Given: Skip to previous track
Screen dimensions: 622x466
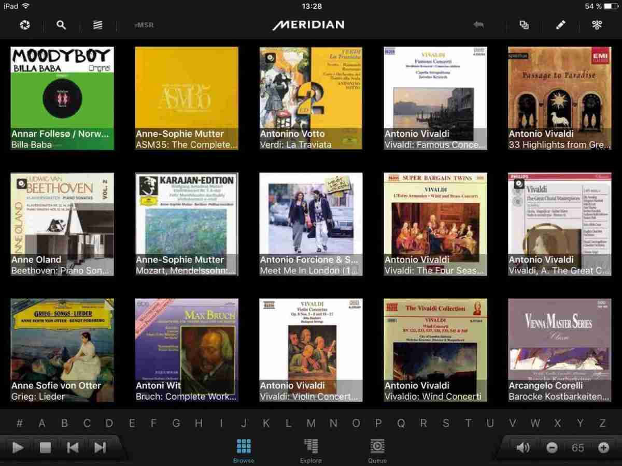Looking at the screenshot, I should pyautogui.click(x=73, y=448).
